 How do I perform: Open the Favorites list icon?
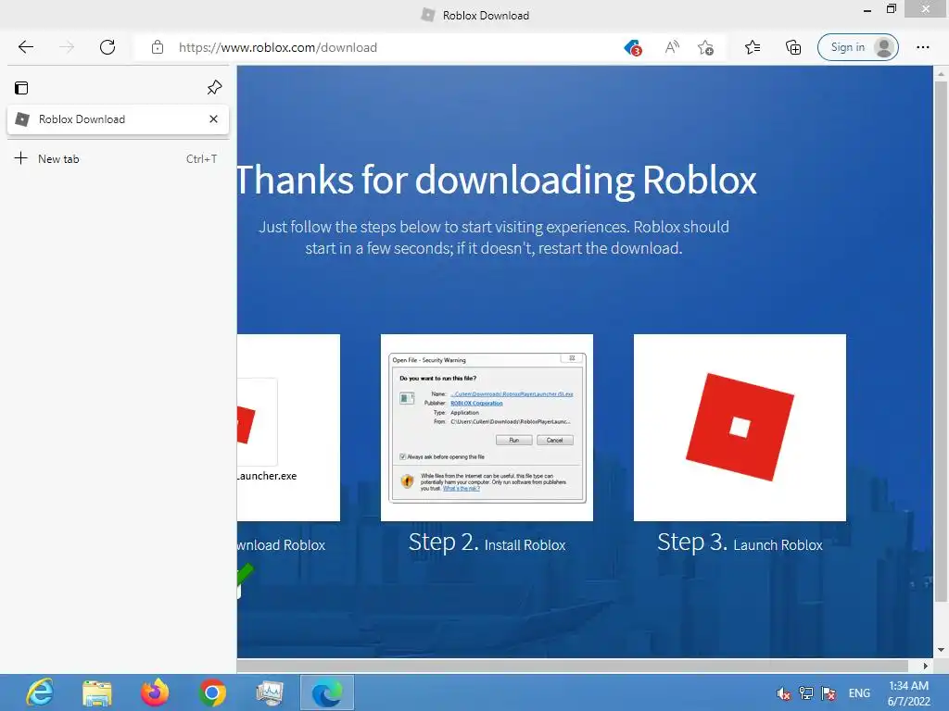point(753,47)
